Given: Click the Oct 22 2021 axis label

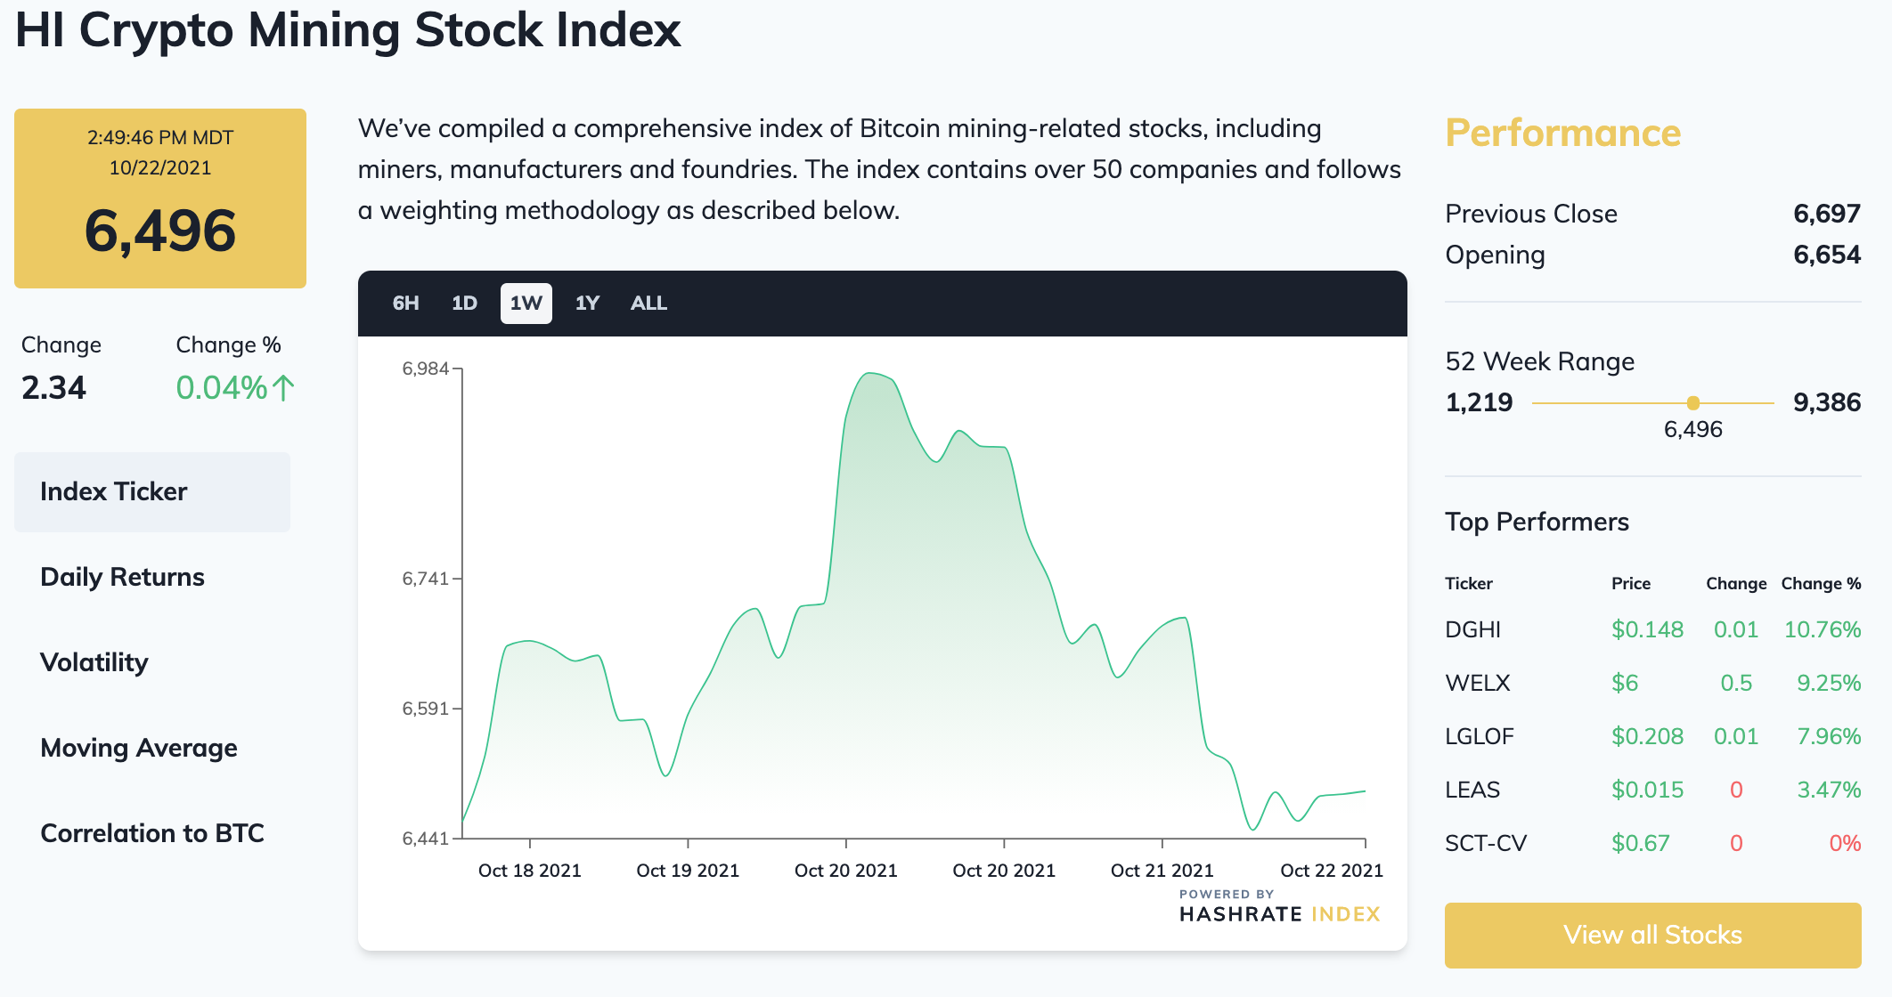Looking at the screenshot, I should point(1331,871).
